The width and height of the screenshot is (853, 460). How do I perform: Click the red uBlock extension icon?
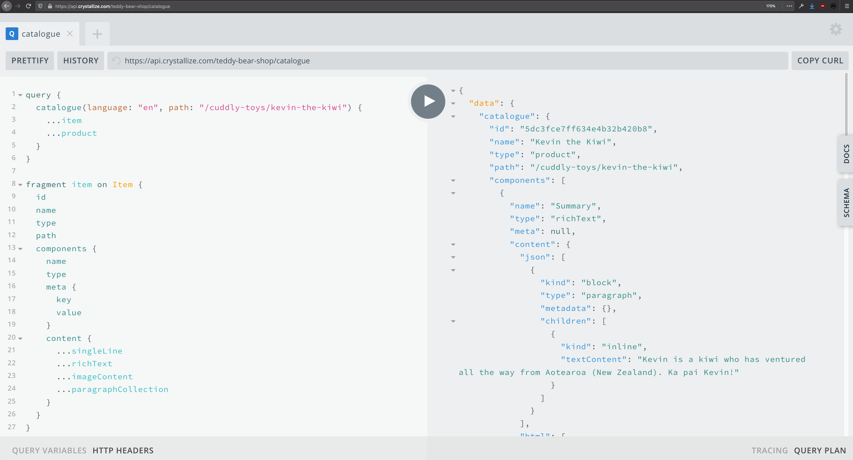[823, 6]
